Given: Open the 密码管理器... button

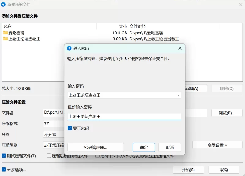Looking at the screenshot, I should [x=96, y=147].
